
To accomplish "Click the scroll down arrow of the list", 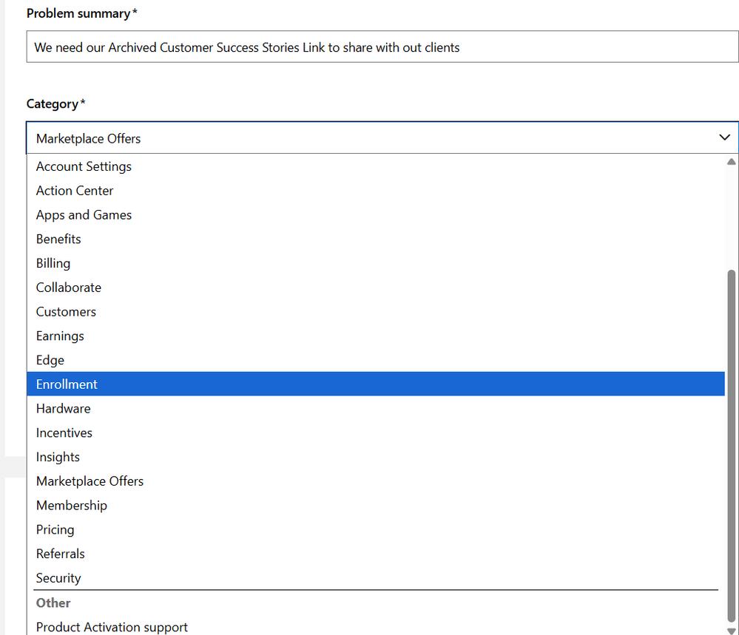I will (732, 631).
